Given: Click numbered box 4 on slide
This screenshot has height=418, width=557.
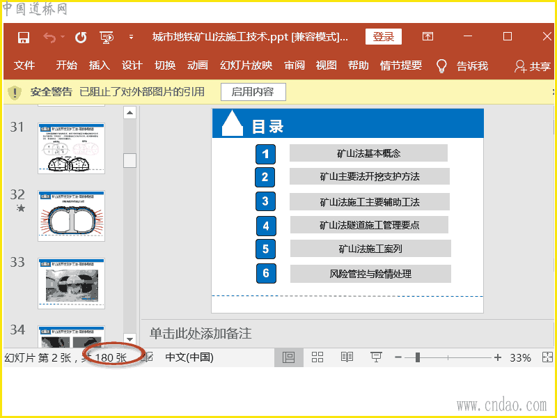Looking at the screenshot, I should click(266, 226).
